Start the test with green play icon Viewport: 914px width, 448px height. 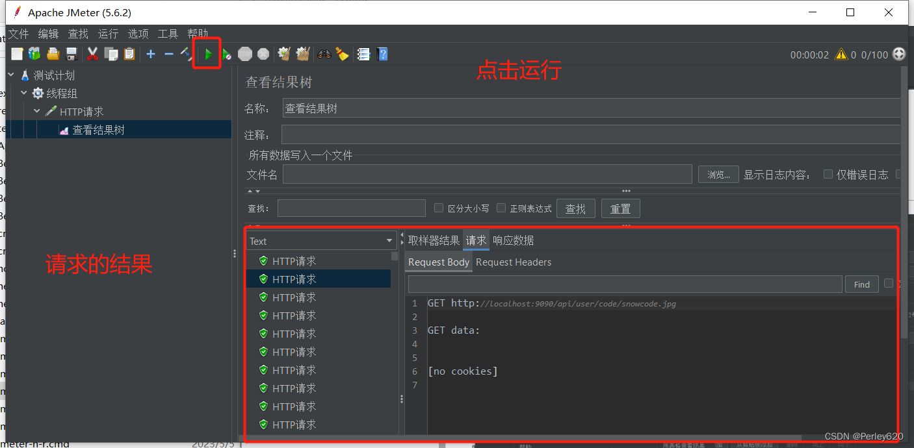click(208, 55)
